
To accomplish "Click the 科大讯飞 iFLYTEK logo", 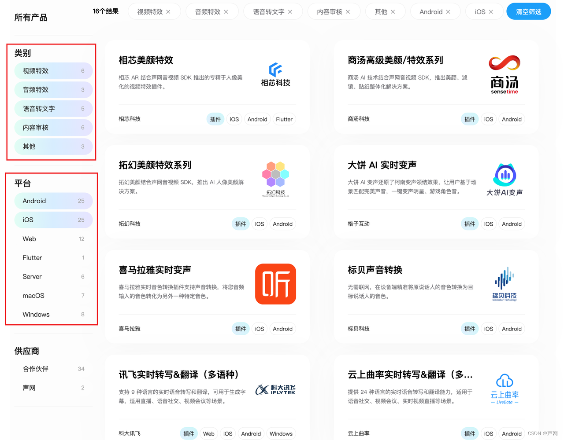I will 276,390.
